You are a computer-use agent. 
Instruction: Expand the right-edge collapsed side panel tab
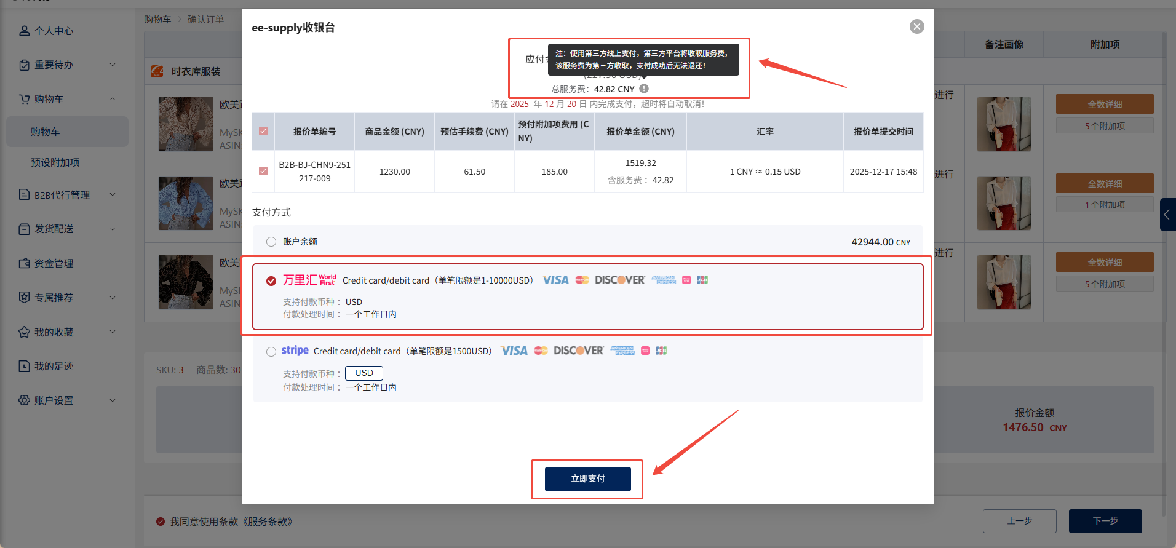point(1167,215)
